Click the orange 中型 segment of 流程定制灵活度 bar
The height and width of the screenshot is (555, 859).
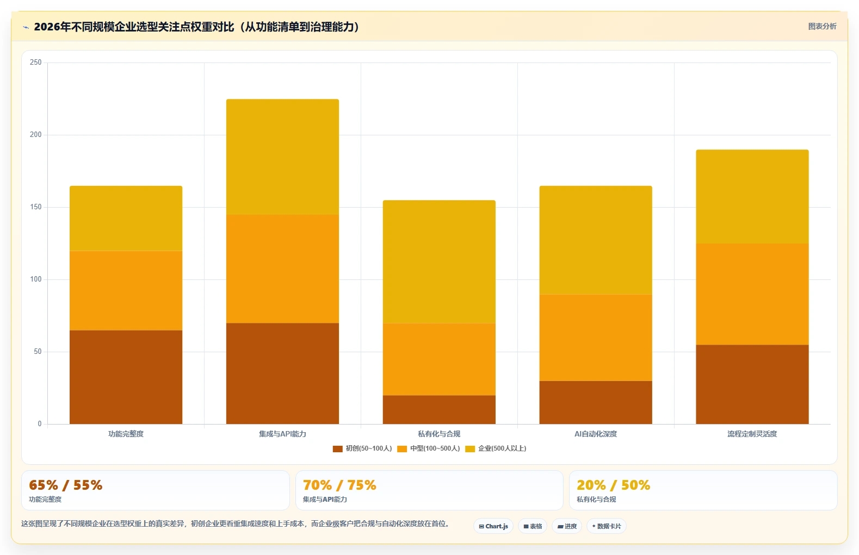tap(752, 294)
